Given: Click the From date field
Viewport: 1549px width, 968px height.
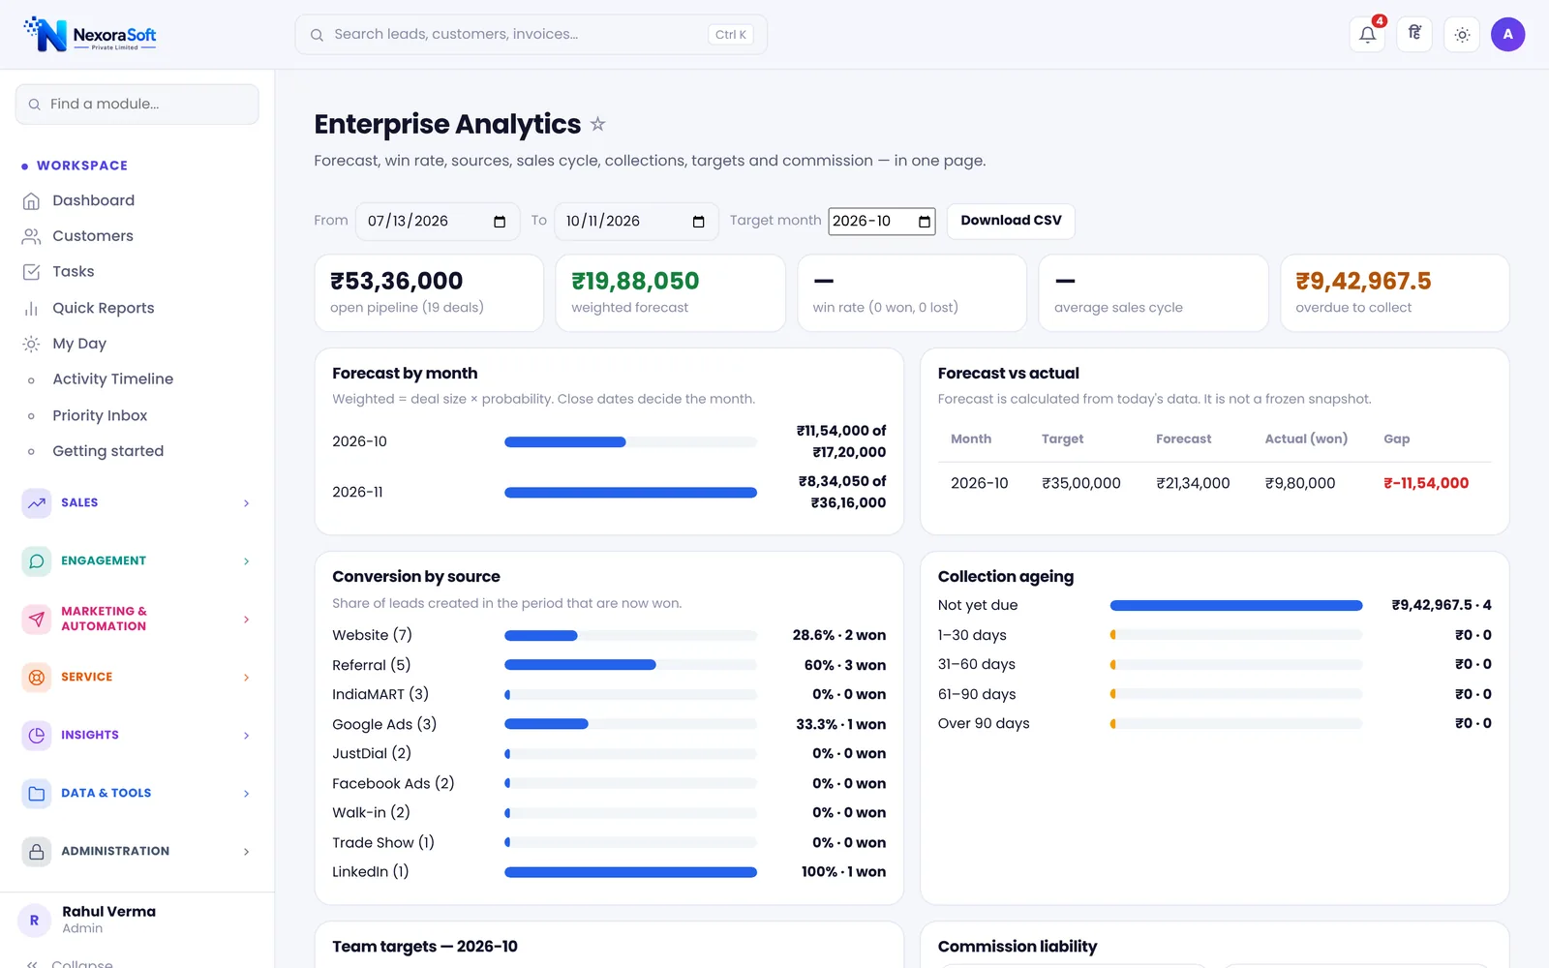Looking at the screenshot, I should click(437, 222).
